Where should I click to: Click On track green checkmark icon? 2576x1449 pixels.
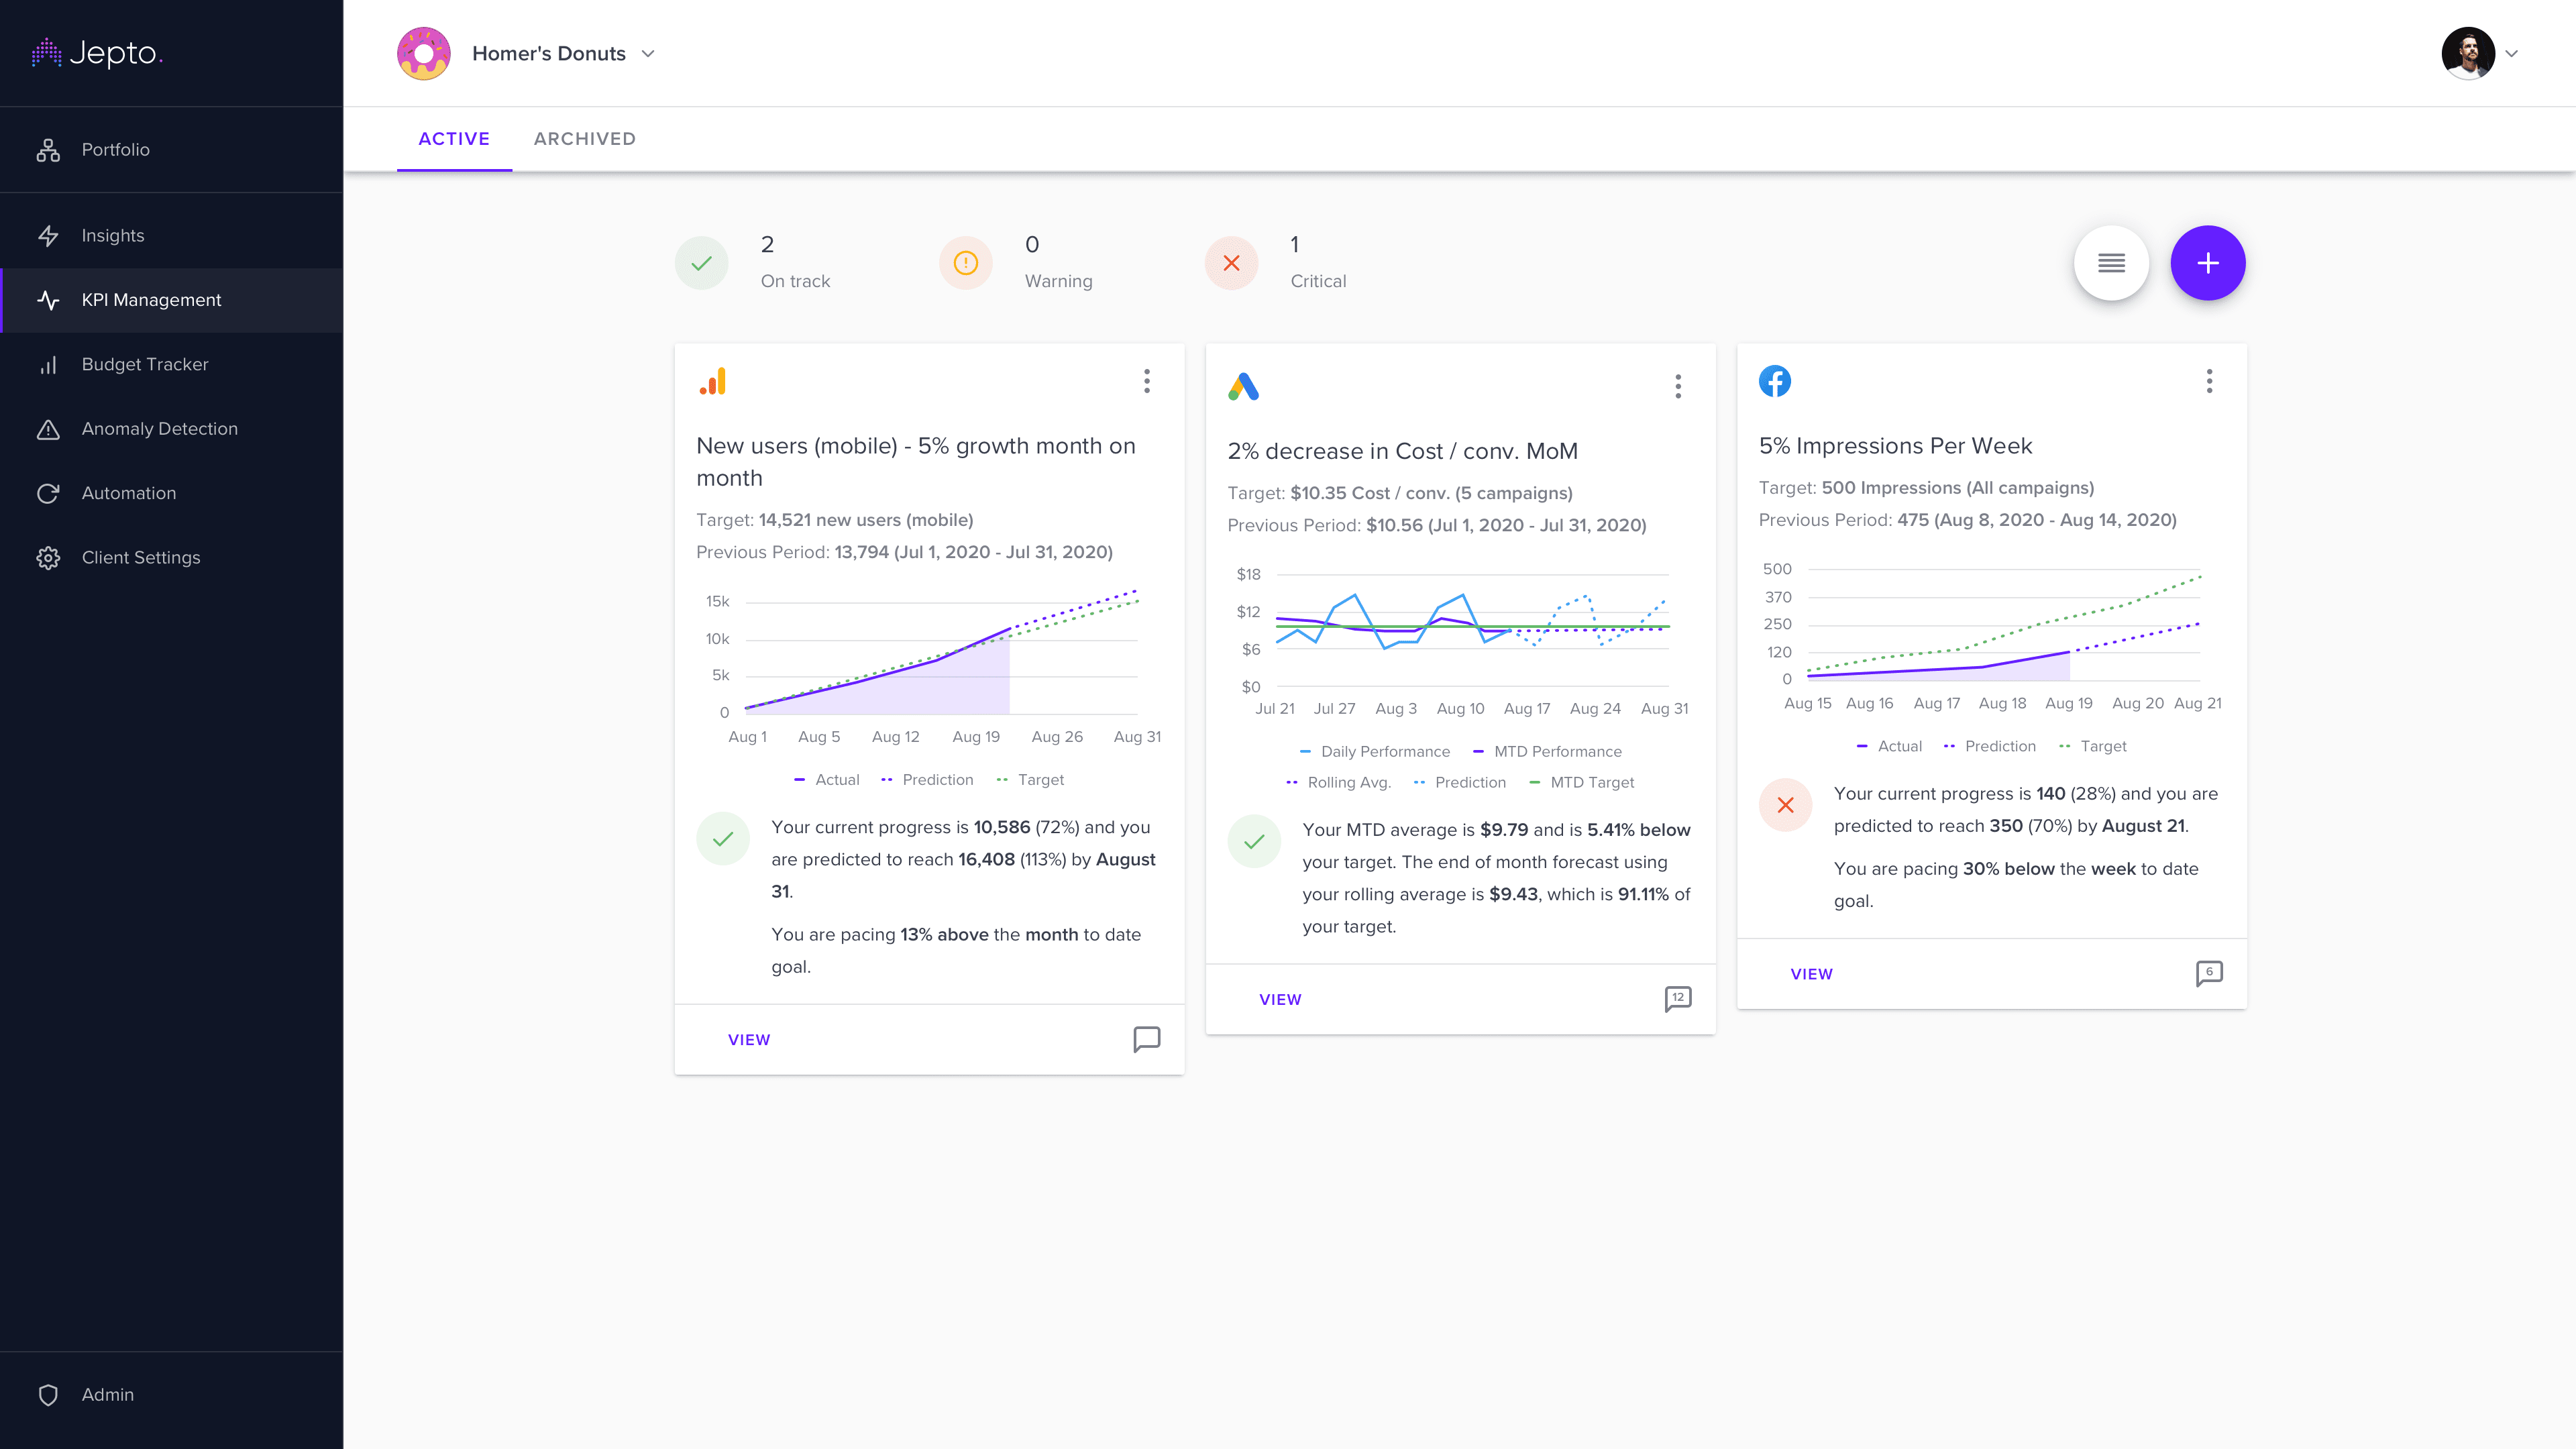tap(702, 263)
